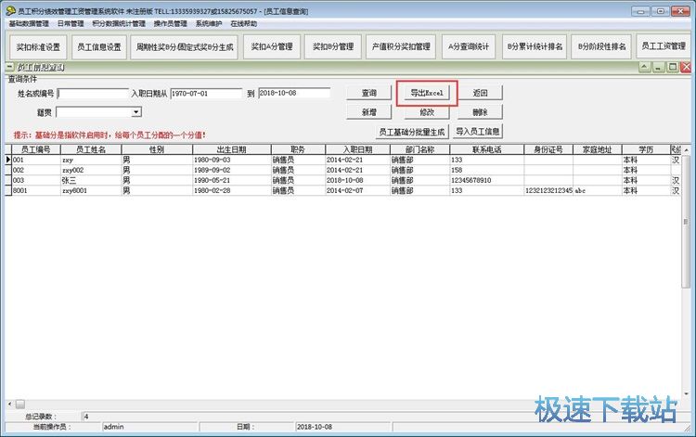Click hire date cell 2018-10-08 in table
Image resolution: width=696 pixels, height=437 pixels.
(x=358, y=180)
